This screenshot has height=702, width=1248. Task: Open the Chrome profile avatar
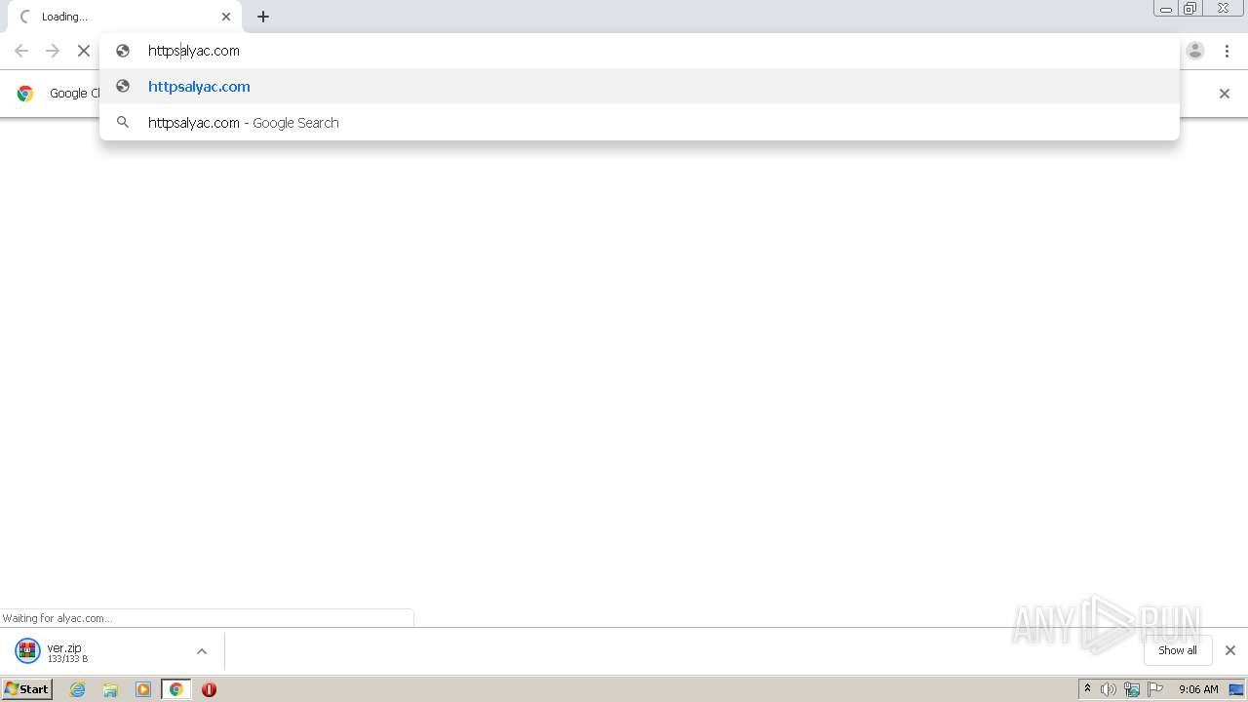(x=1195, y=51)
